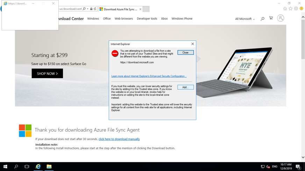Click here to download manually link

coord(119,139)
